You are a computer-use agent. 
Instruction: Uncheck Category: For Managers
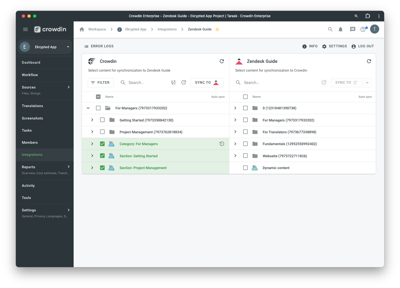[x=102, y=144]
